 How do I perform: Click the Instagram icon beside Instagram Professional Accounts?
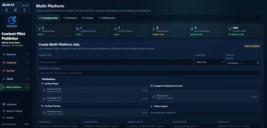point(152,86)
